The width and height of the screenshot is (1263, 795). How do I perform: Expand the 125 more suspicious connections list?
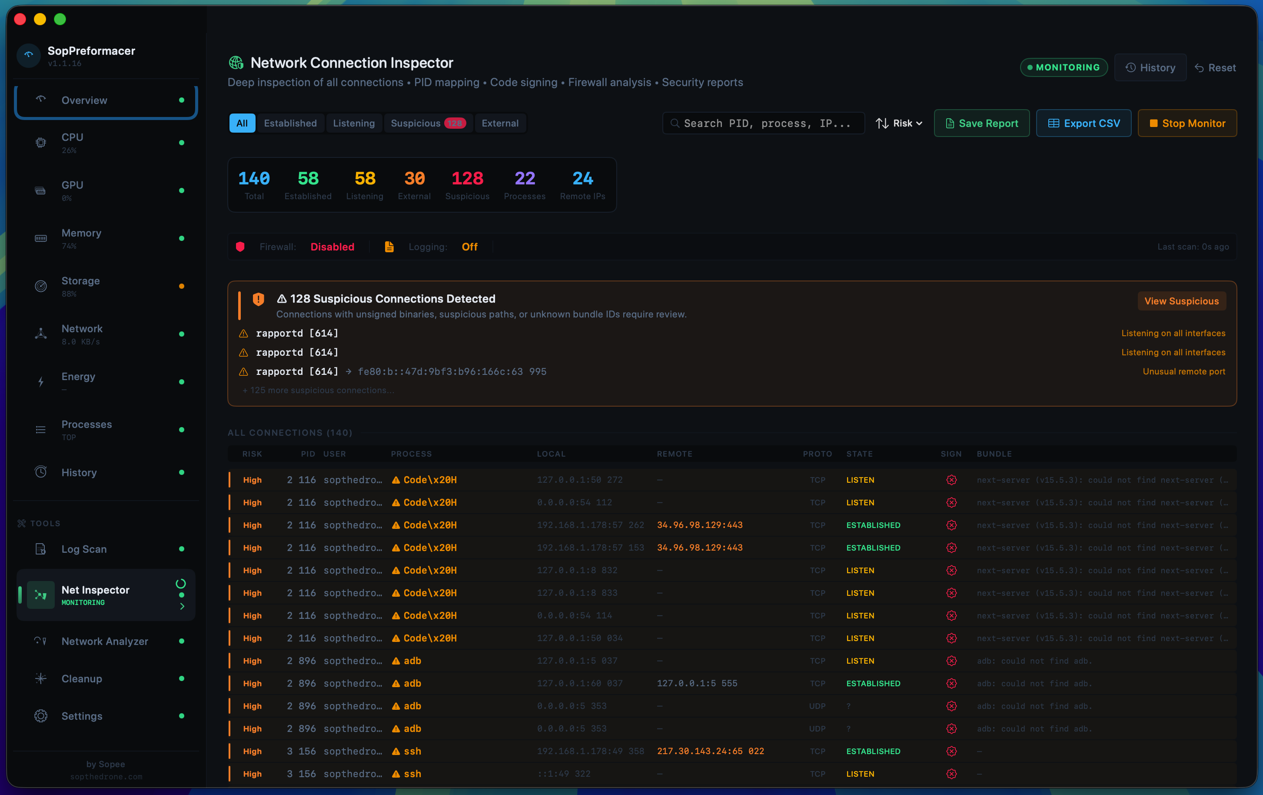click(318, 390)
